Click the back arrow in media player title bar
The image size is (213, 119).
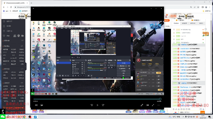point(34,8)
